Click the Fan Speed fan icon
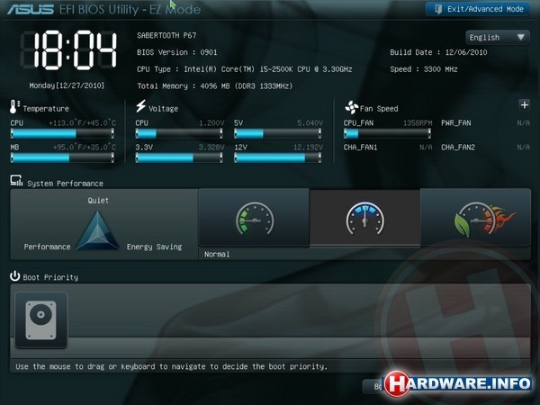 (x=351, y=107)
